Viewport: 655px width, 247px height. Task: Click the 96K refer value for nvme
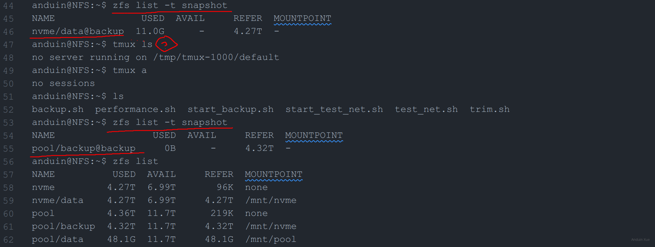225,187
